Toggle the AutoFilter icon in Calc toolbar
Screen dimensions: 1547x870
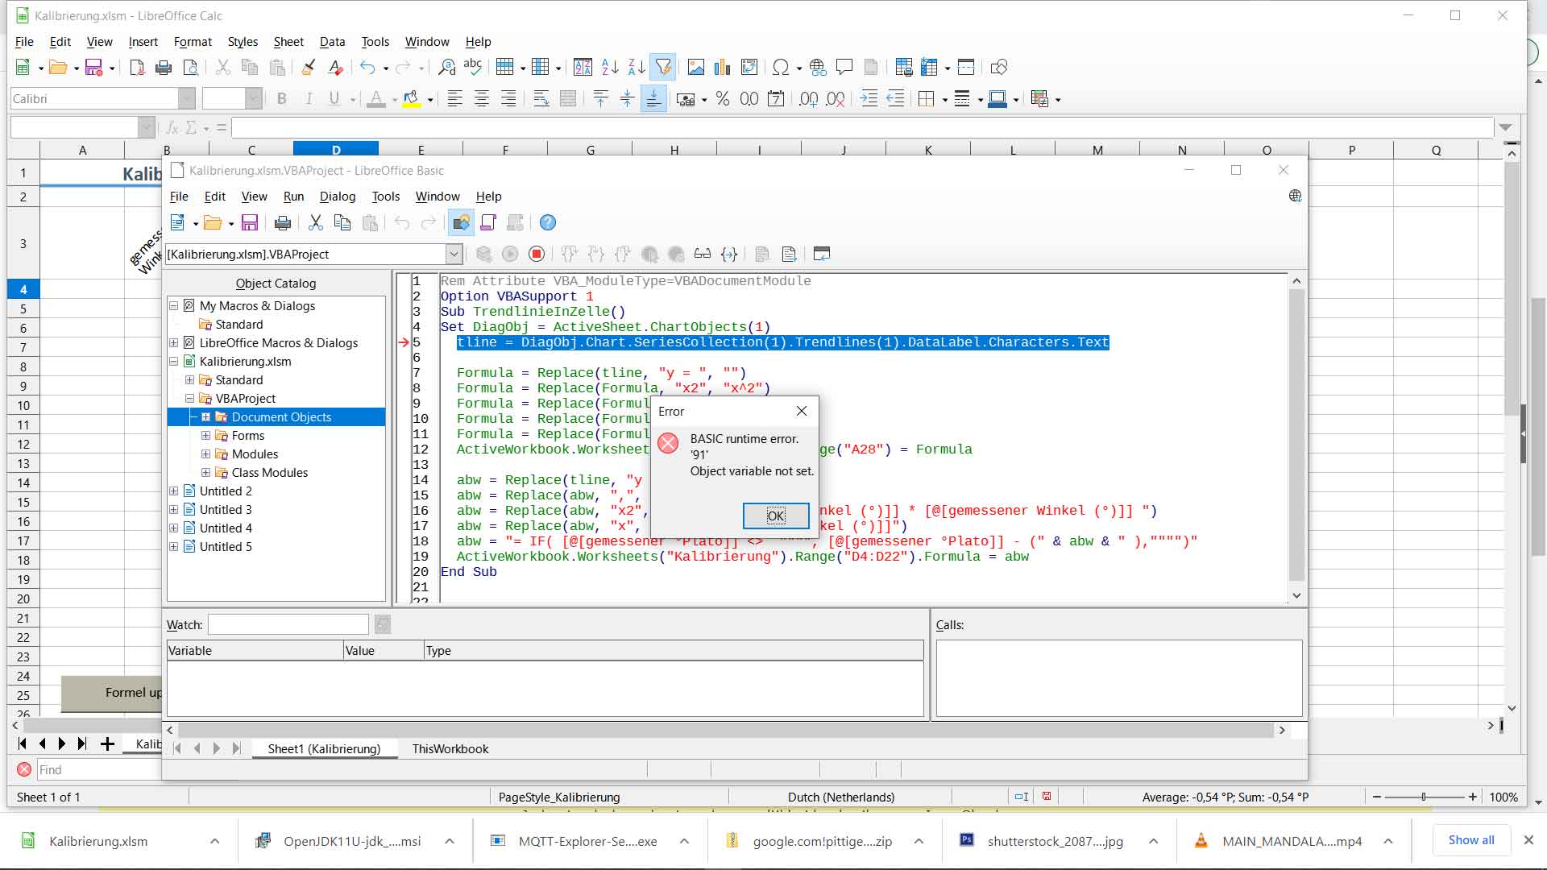(x=663, y=68)
